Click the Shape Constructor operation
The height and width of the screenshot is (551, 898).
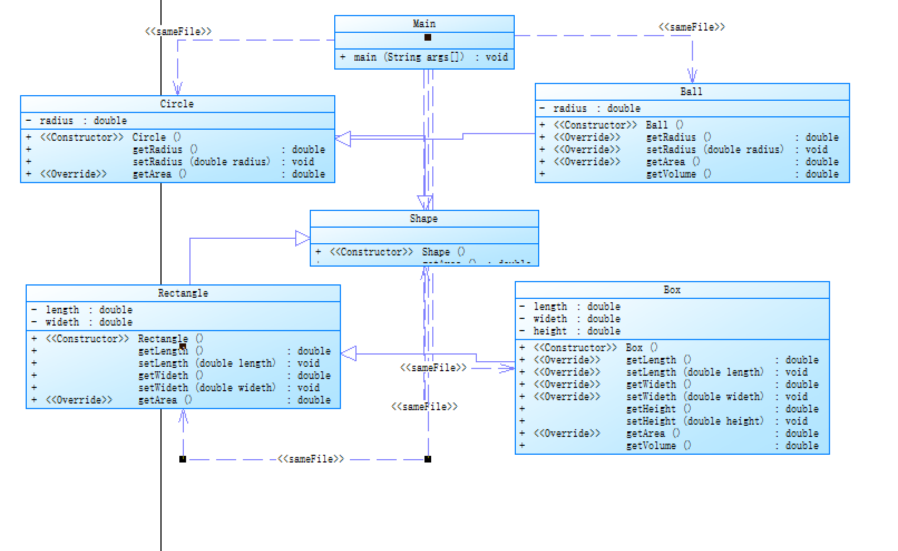pyautogui.click(x=397, y=252)
